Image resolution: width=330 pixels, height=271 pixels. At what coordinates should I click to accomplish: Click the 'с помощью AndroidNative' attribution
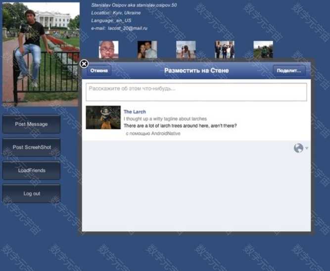pyautogui.click(x=153, y=133)
